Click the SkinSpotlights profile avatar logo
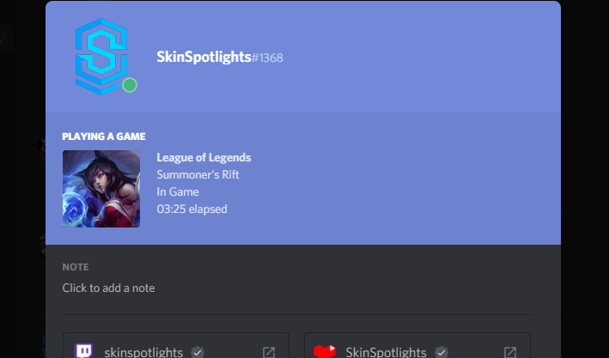609x358 pixels. pyautogui.click(x=101, y=57)
